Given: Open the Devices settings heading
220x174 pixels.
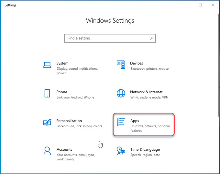Looking at the screenshot, I should click(x=137, y=63).
